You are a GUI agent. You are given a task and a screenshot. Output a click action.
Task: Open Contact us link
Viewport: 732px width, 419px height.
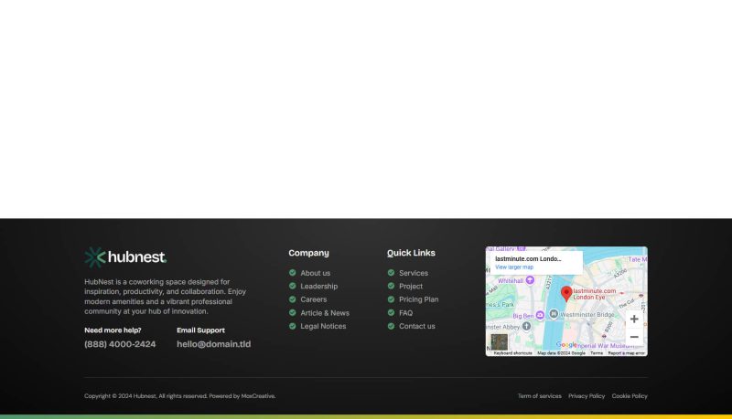416,326
